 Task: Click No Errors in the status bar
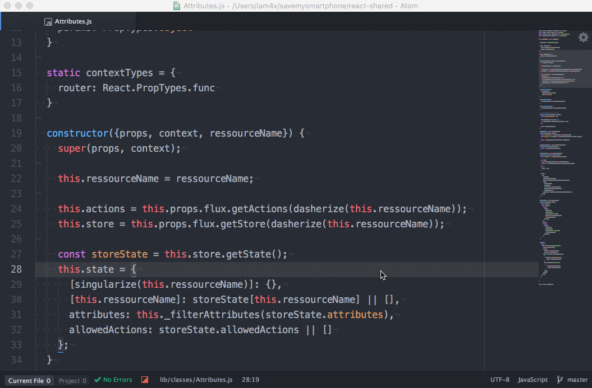tap(117, 380)
